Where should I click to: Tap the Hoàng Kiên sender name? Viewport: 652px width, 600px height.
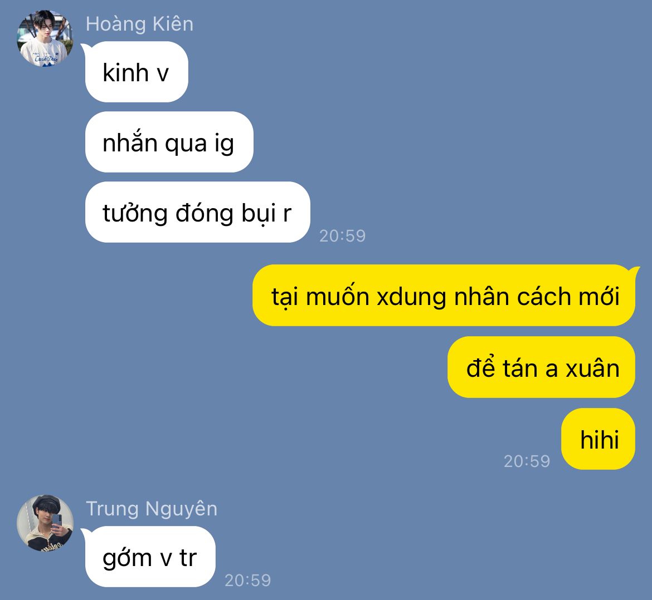(x=139, y=24)
